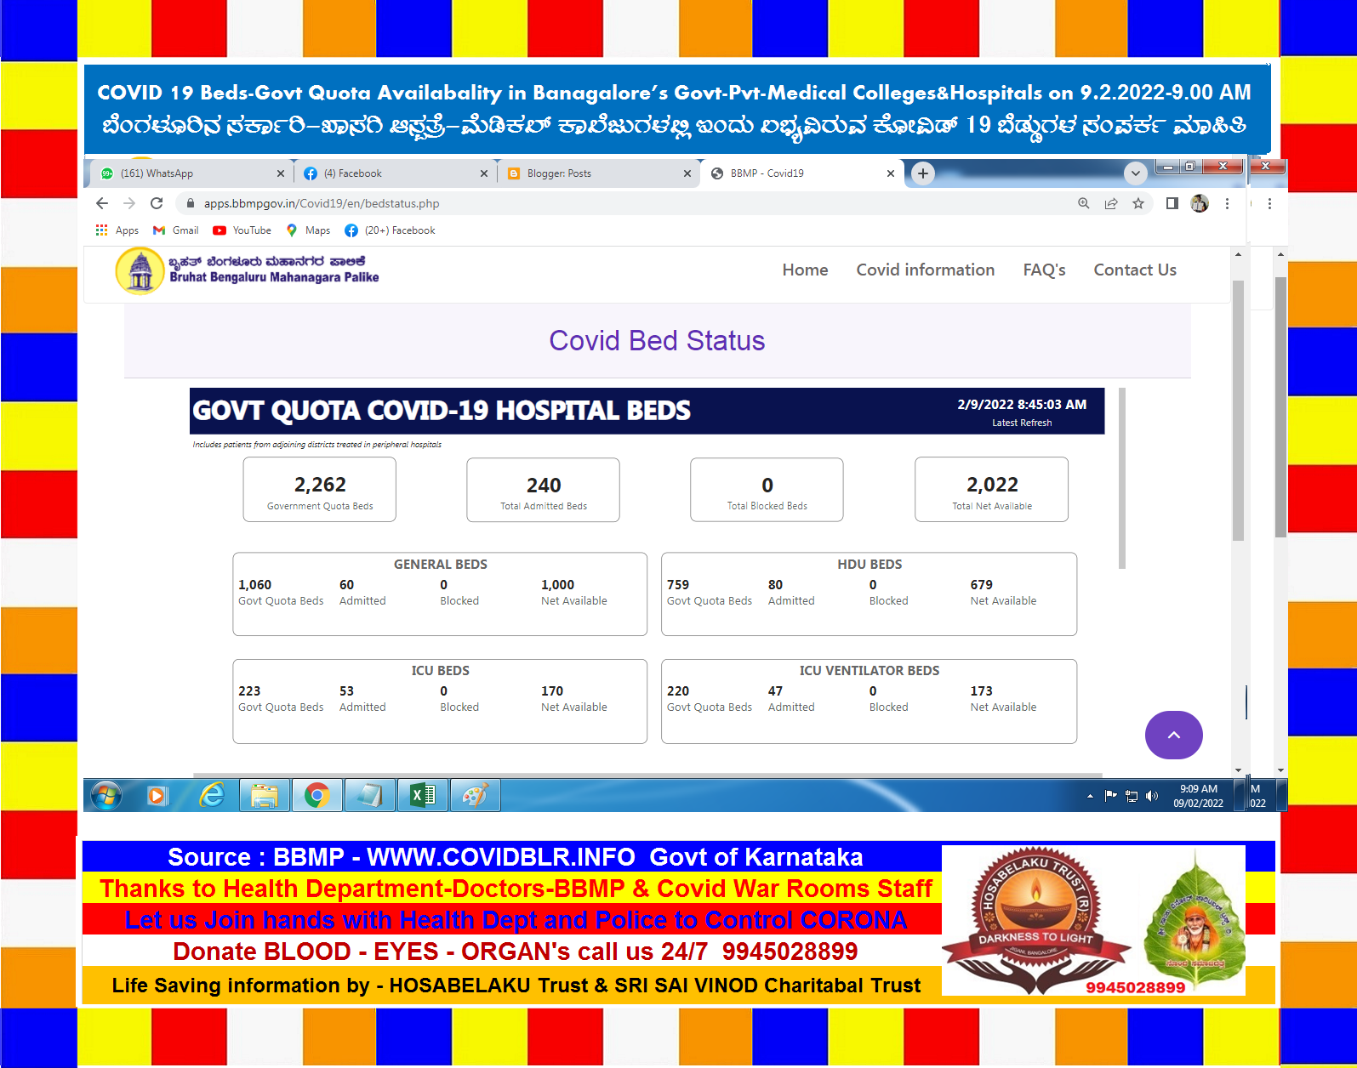Open Chrome three-dot menu
The height and width of the screenshot is (1068, 1357).
[1227, 203]
